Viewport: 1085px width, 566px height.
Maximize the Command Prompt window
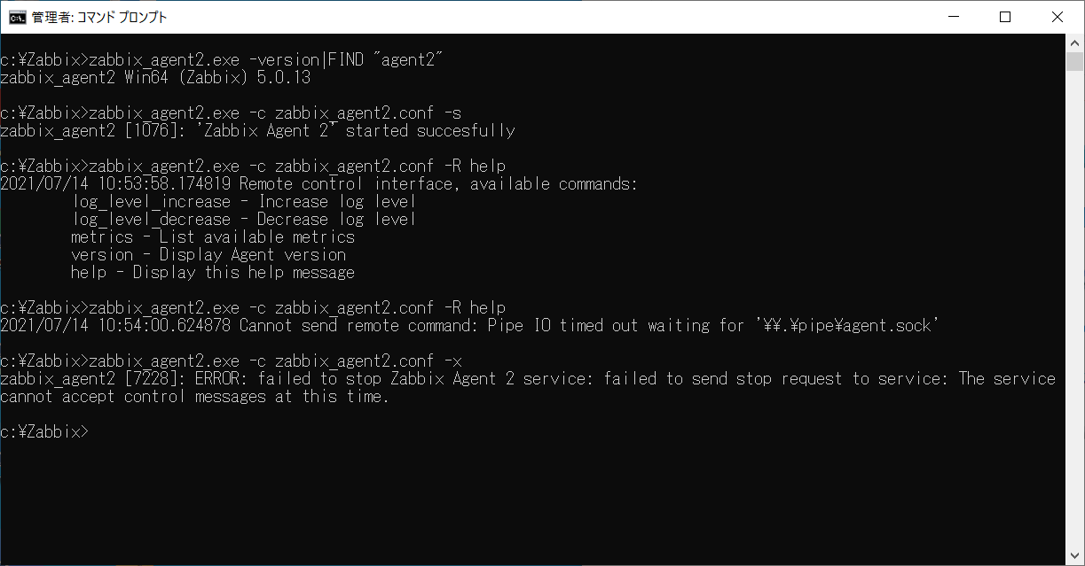click(1005, 17)
